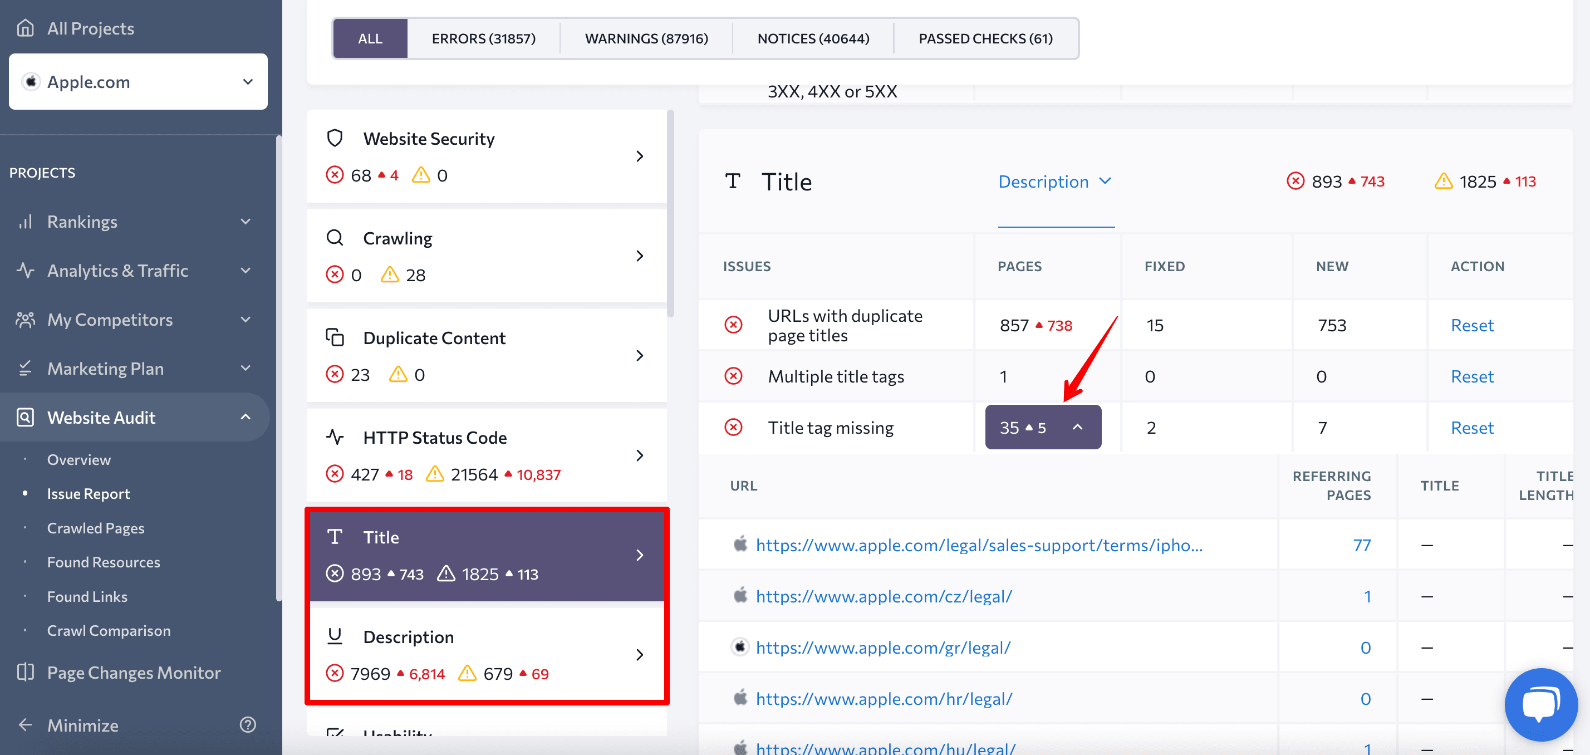Viewport: 1590px width, 755px height.
Task: Click the Description underline U icon
Action: [335, 636]
